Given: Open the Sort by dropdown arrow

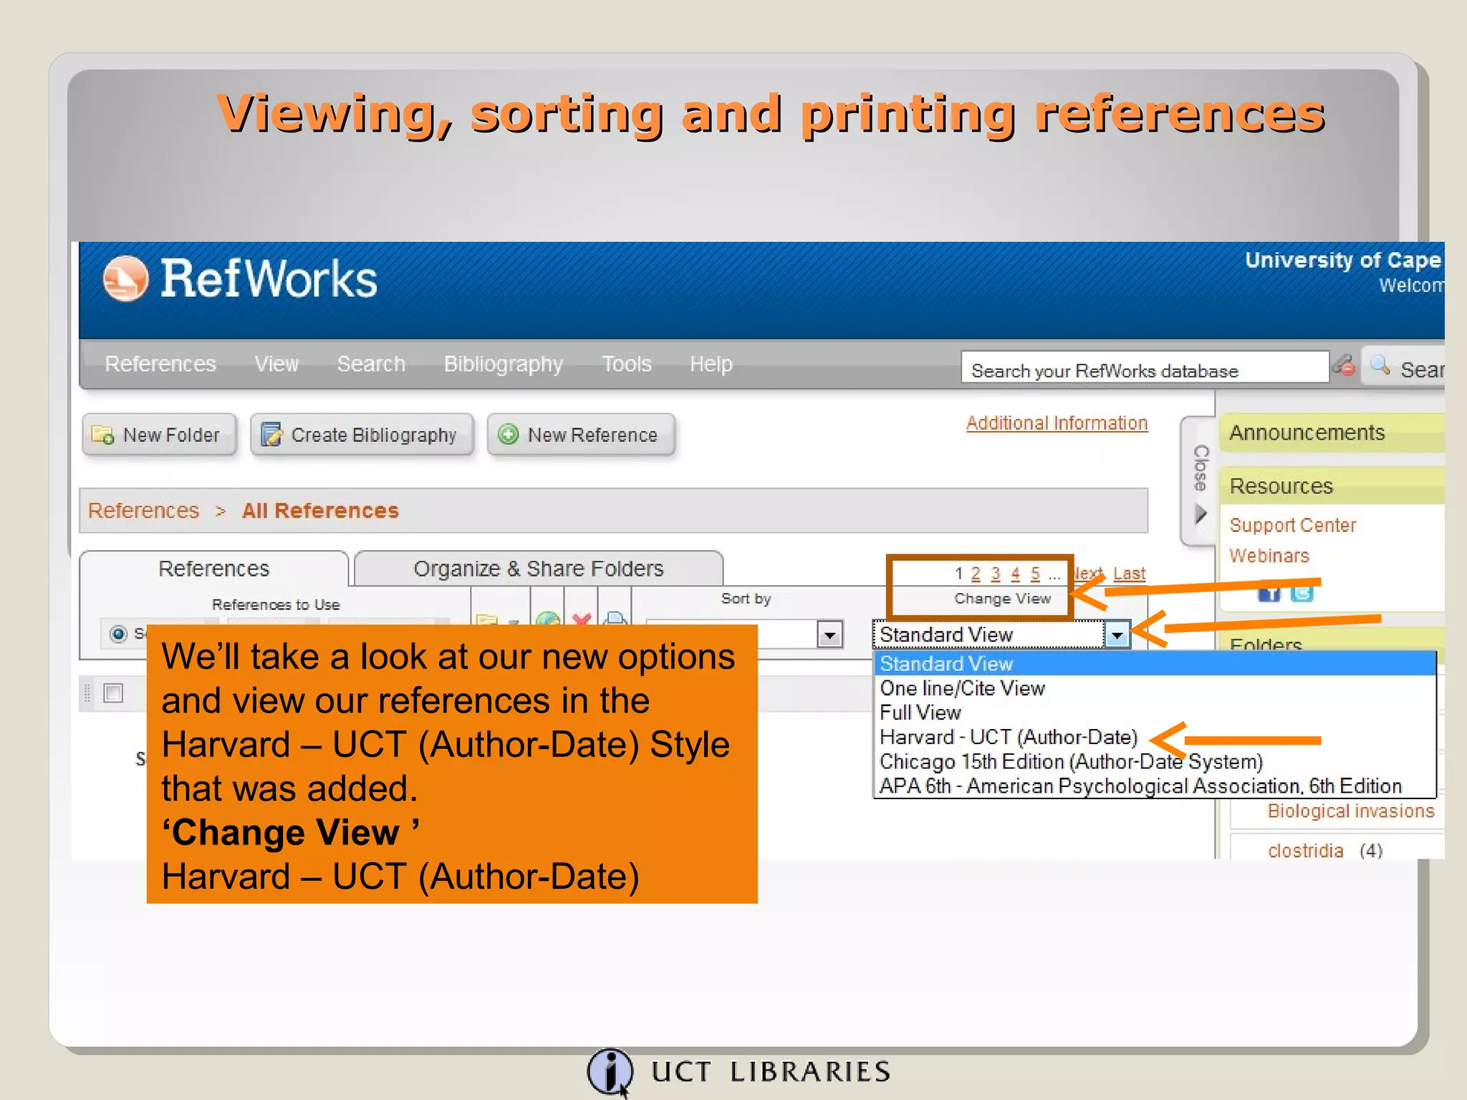Looking at the screenshot, I should click(829, 635).
